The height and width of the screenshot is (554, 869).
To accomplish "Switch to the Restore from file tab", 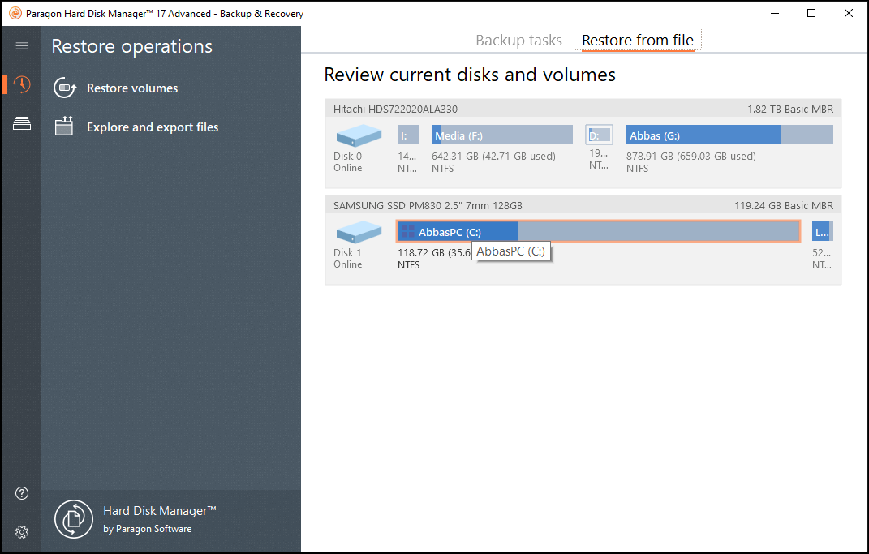I will (637, 41).
